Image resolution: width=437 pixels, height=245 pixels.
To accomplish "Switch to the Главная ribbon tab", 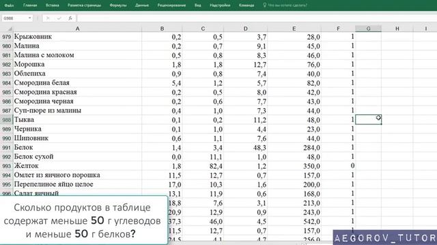I will coord(30,5).
